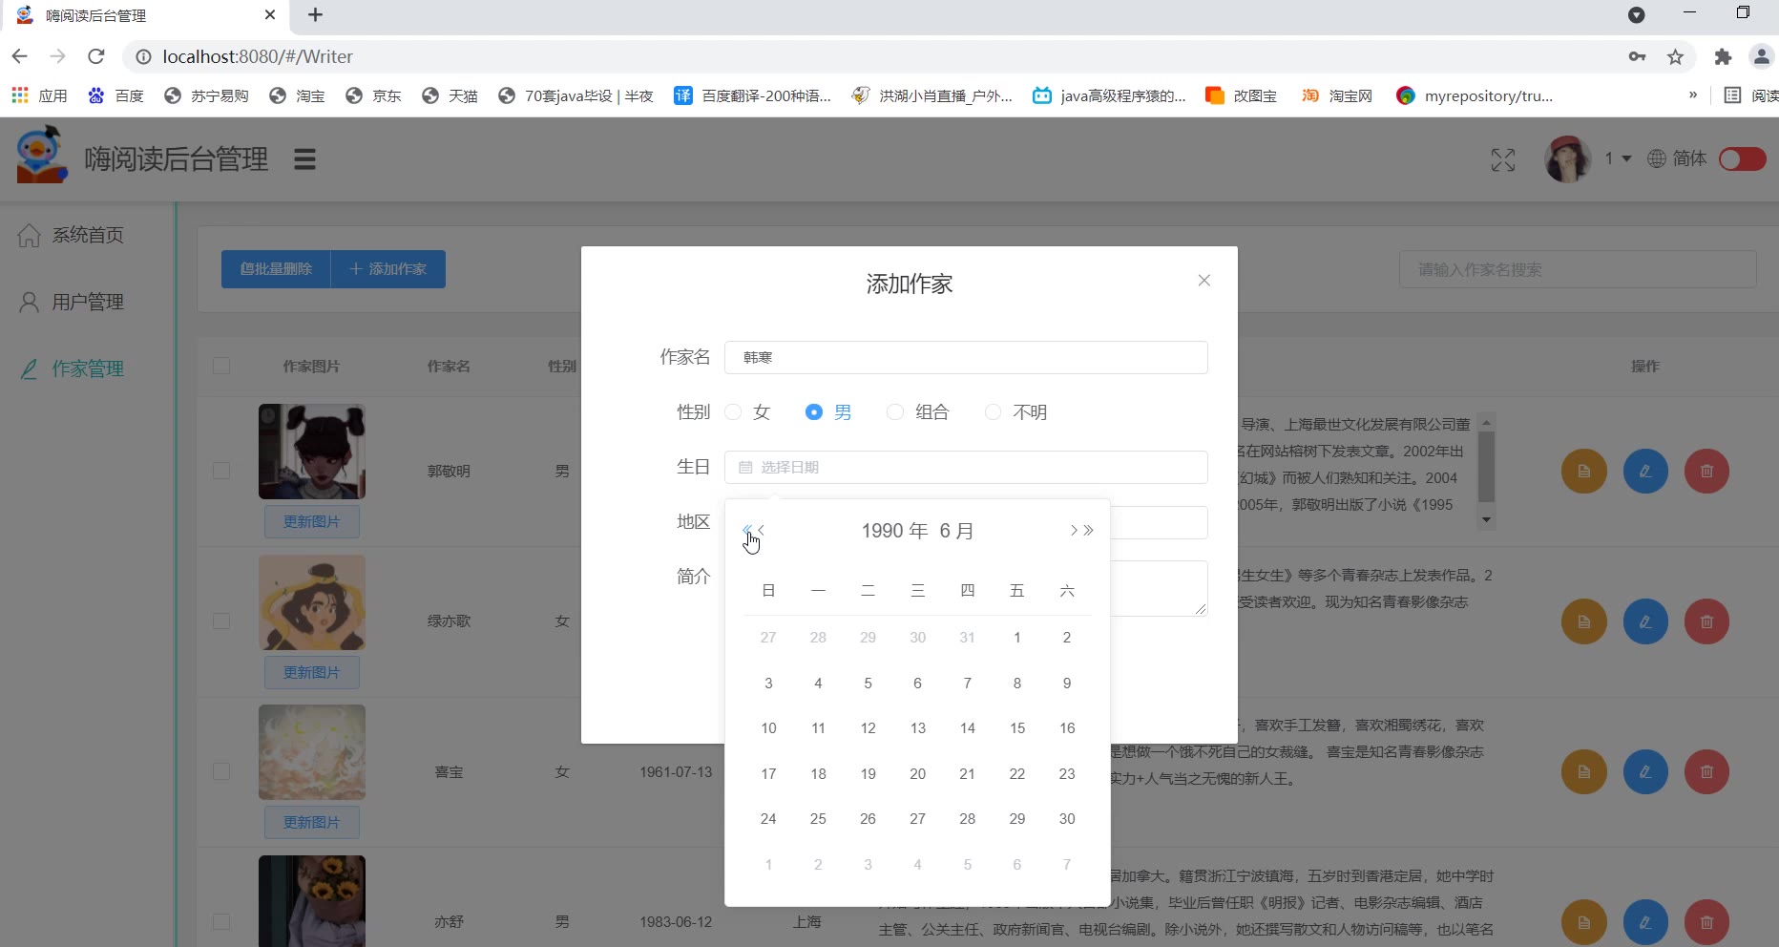Navigate to 系统首页 in sidebar
Viewport: 1779px width, 947px height.
point(88,236)
